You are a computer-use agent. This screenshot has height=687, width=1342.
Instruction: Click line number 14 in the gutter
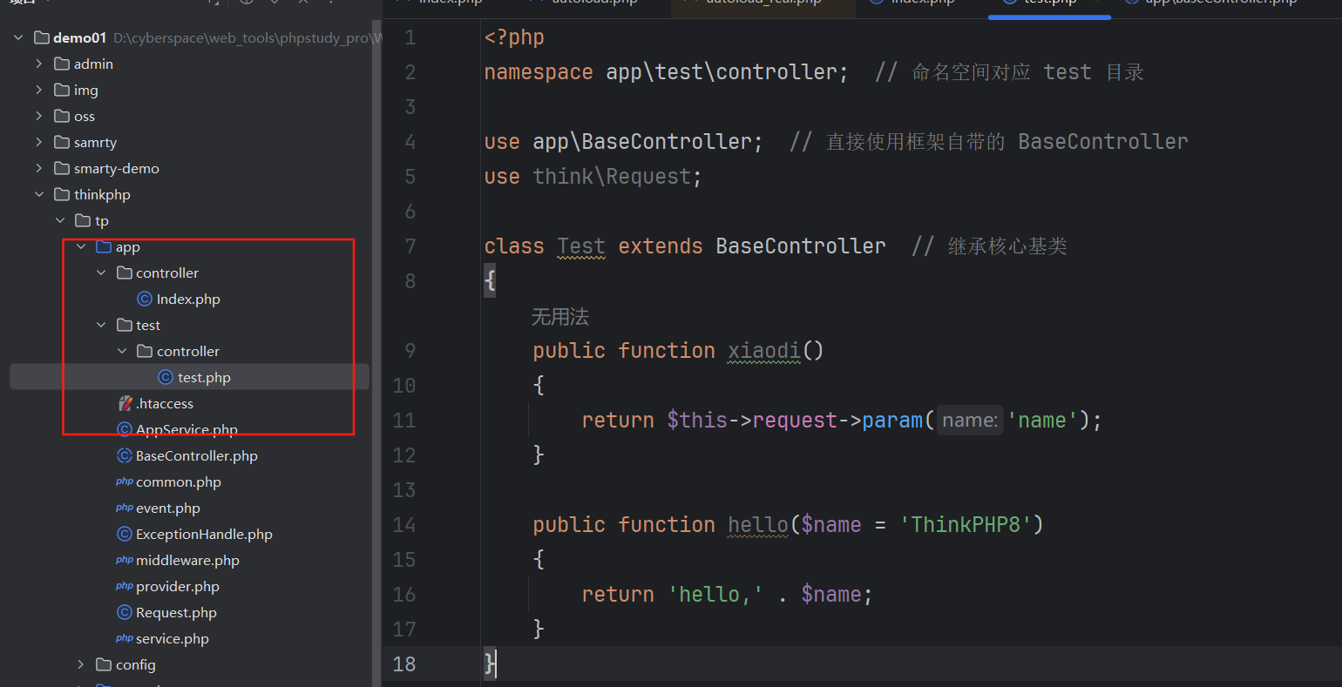point(404,524)
